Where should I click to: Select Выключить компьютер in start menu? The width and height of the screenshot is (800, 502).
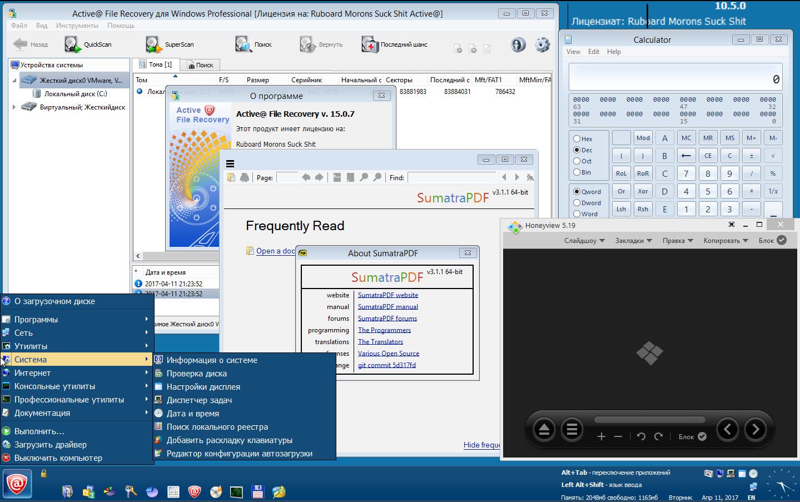77,458
